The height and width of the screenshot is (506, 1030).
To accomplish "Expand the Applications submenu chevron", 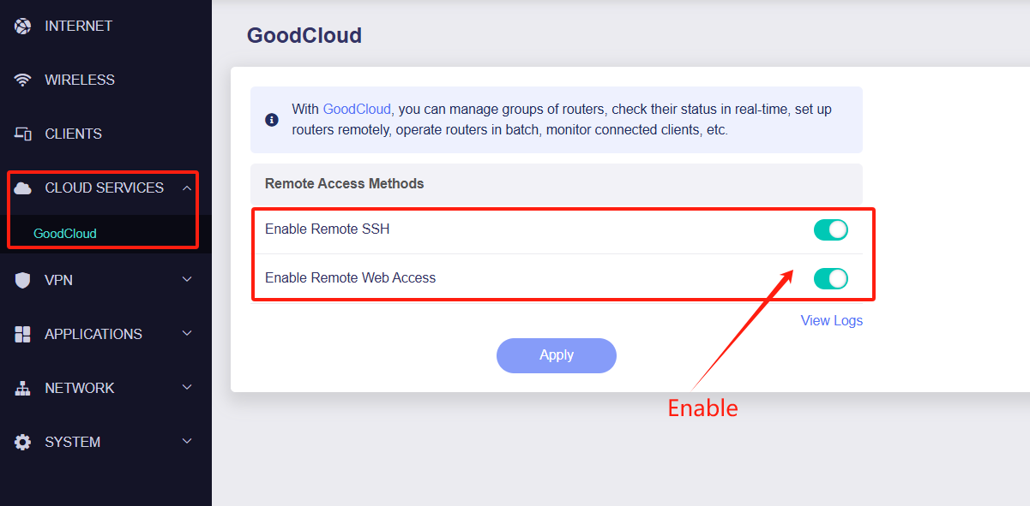I will coord(187,334).
